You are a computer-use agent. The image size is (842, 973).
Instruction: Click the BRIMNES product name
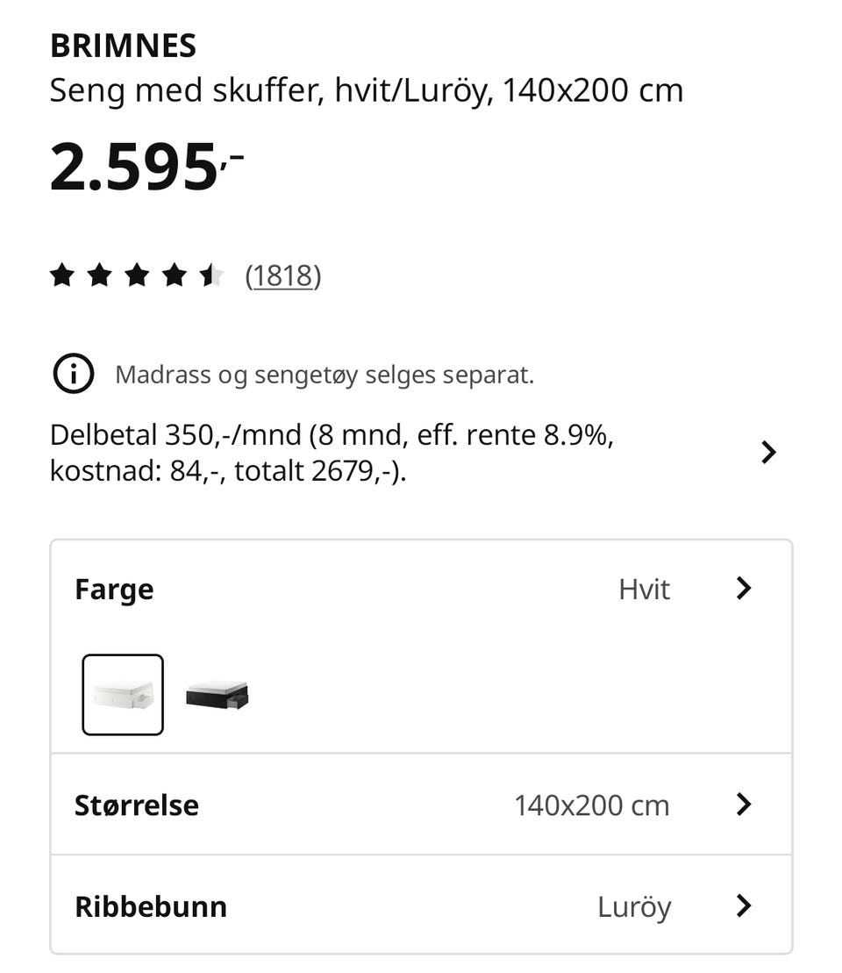tap(123, 46)
